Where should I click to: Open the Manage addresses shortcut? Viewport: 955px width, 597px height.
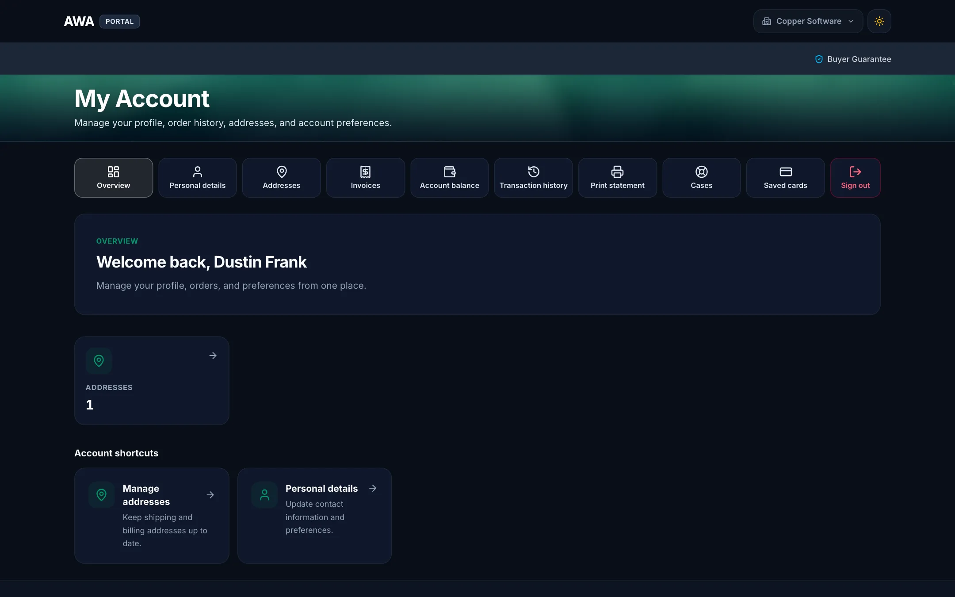click(152, 516)
